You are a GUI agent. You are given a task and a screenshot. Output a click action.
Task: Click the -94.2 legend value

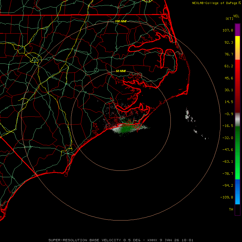point(228,185)
